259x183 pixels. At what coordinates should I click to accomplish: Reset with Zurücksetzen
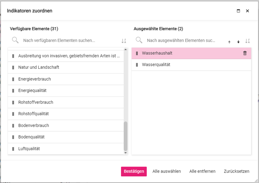click(236, 171)
